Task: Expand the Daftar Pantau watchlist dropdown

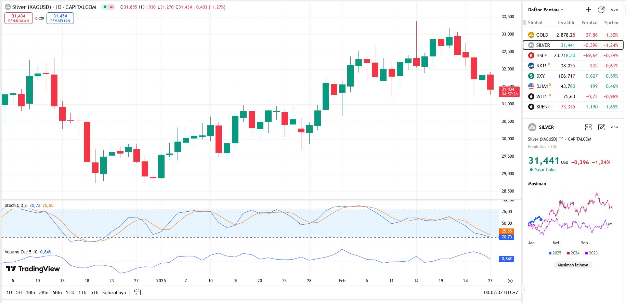Action: click(x=546, y=10)
